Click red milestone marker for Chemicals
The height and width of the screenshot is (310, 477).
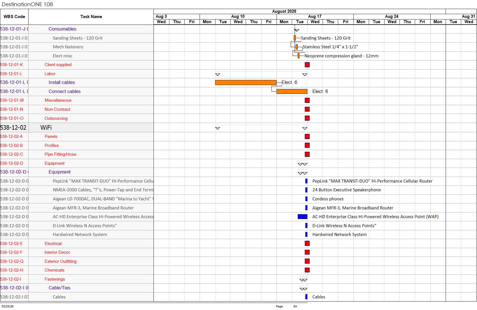coord(307,270)
